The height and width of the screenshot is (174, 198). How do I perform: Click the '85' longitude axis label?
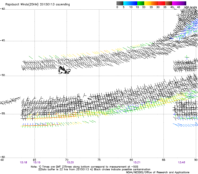tap(163, 160)
